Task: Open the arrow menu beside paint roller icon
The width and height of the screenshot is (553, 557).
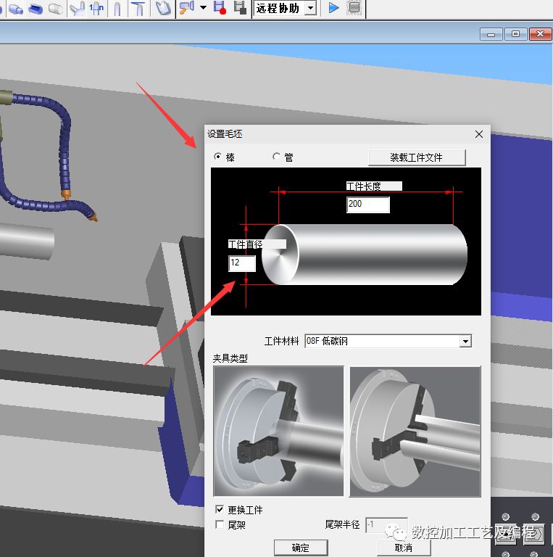Action: pos(203,8)
